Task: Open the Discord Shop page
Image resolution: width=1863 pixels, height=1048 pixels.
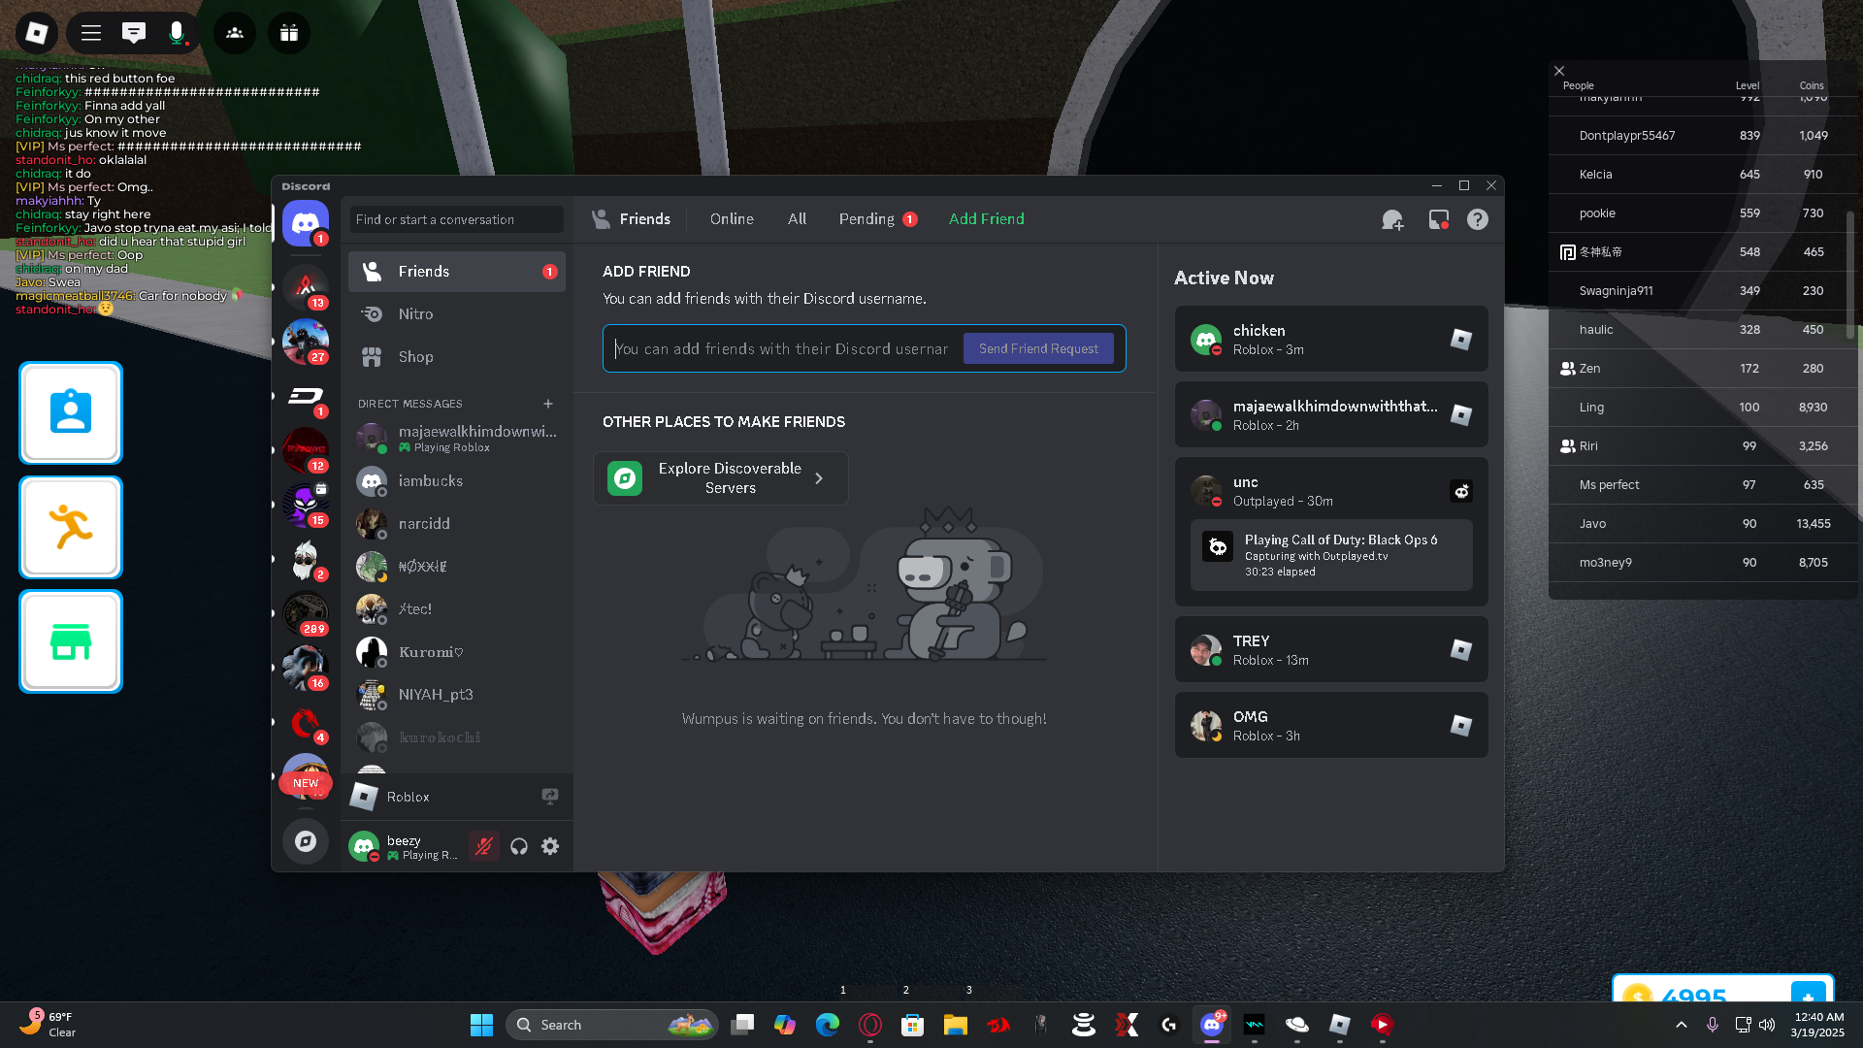Action: point(457,357)
